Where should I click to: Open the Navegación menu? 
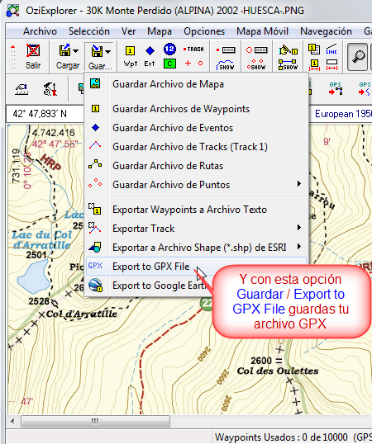(326, 31)
